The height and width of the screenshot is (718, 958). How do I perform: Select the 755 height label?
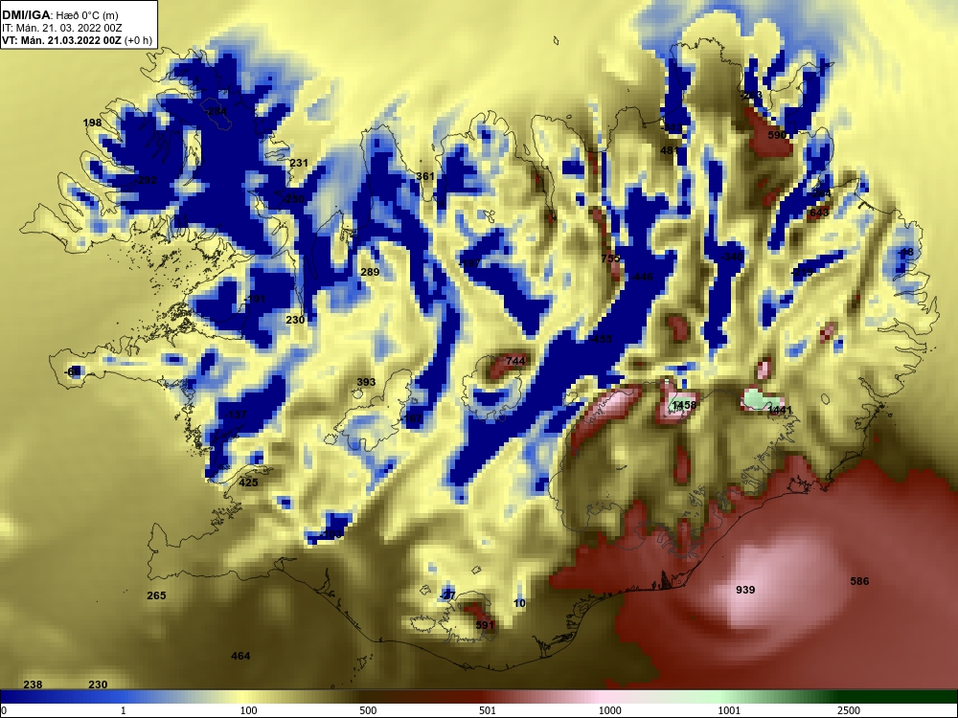click(610, 258)
